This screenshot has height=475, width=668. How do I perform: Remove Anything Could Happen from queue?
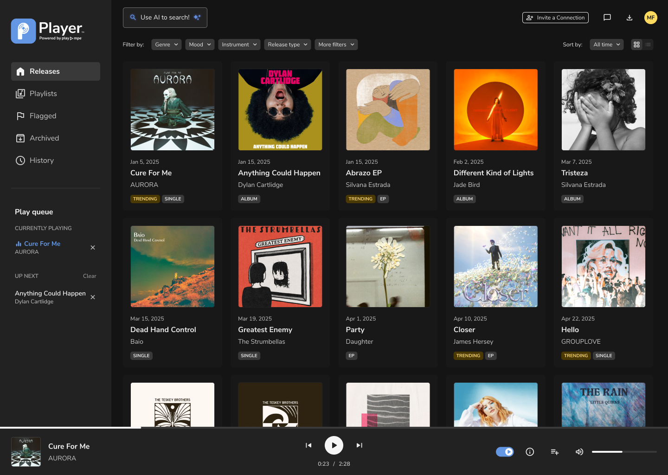pos(93,297)
